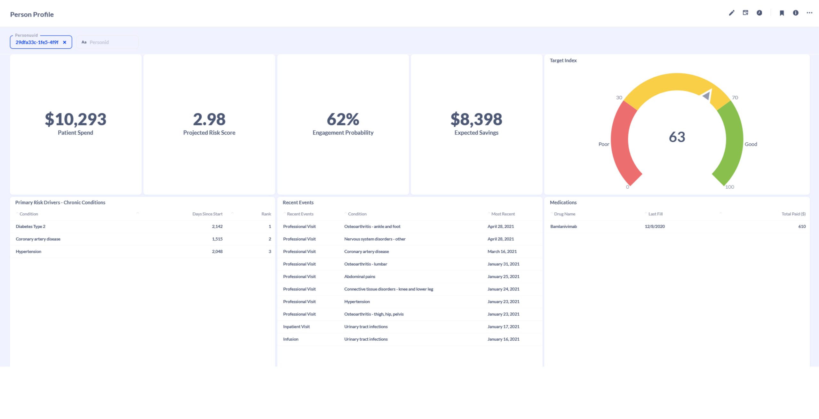This screenshot has height=419, width=819.
Task: Open auto-refresh clock icon
Action: coord(759,13)
